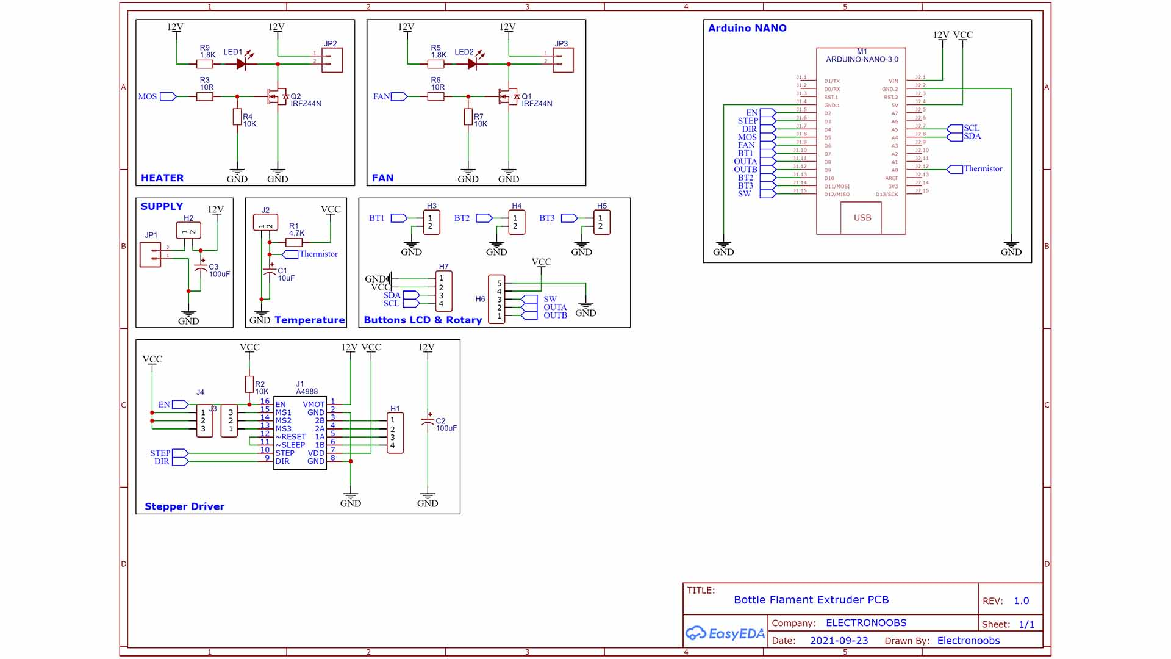Select the R7 10K resistor
Image resolution: width=1171 pixels, height=659 pixels.
coord(468,117)
